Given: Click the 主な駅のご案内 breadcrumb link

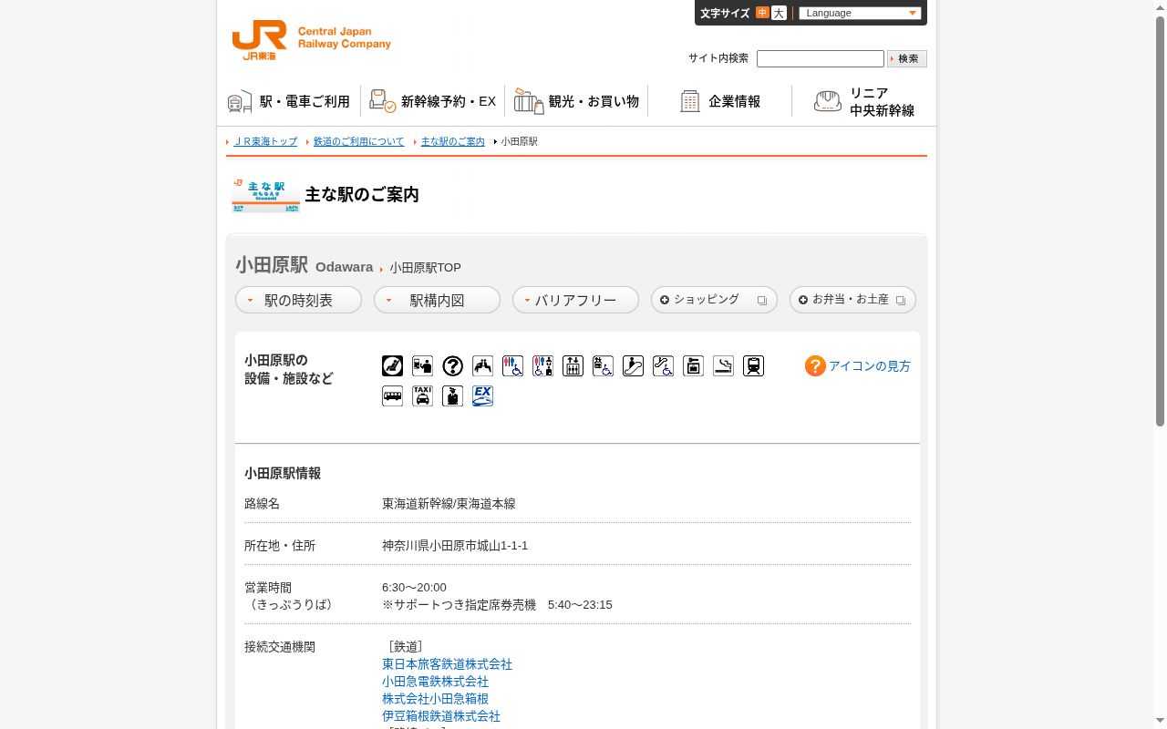Looking at the screenshot, I should coord(453,142).
